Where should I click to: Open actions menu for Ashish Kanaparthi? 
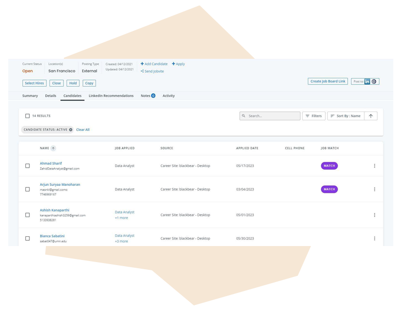pyautogui.click(x=374, y=215)
